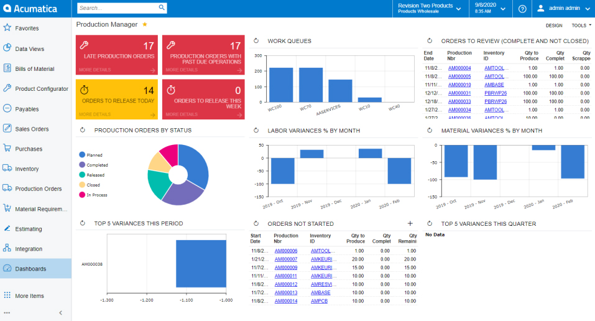Screen dimensions: 595x321
Task: Select Dashboards label in sidebar
Action: [x=30, y=269]
